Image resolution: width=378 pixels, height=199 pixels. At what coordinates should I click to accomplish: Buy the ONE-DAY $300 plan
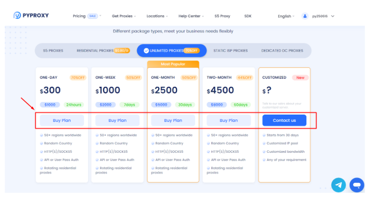tap(62, 121)
